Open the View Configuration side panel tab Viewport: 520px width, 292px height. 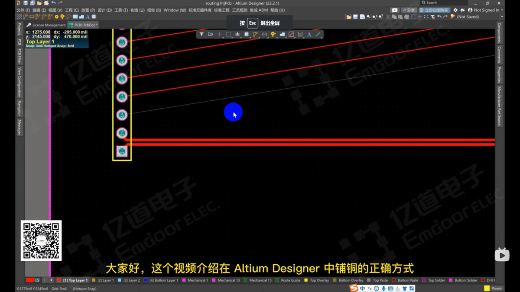(x=19, y=82)
